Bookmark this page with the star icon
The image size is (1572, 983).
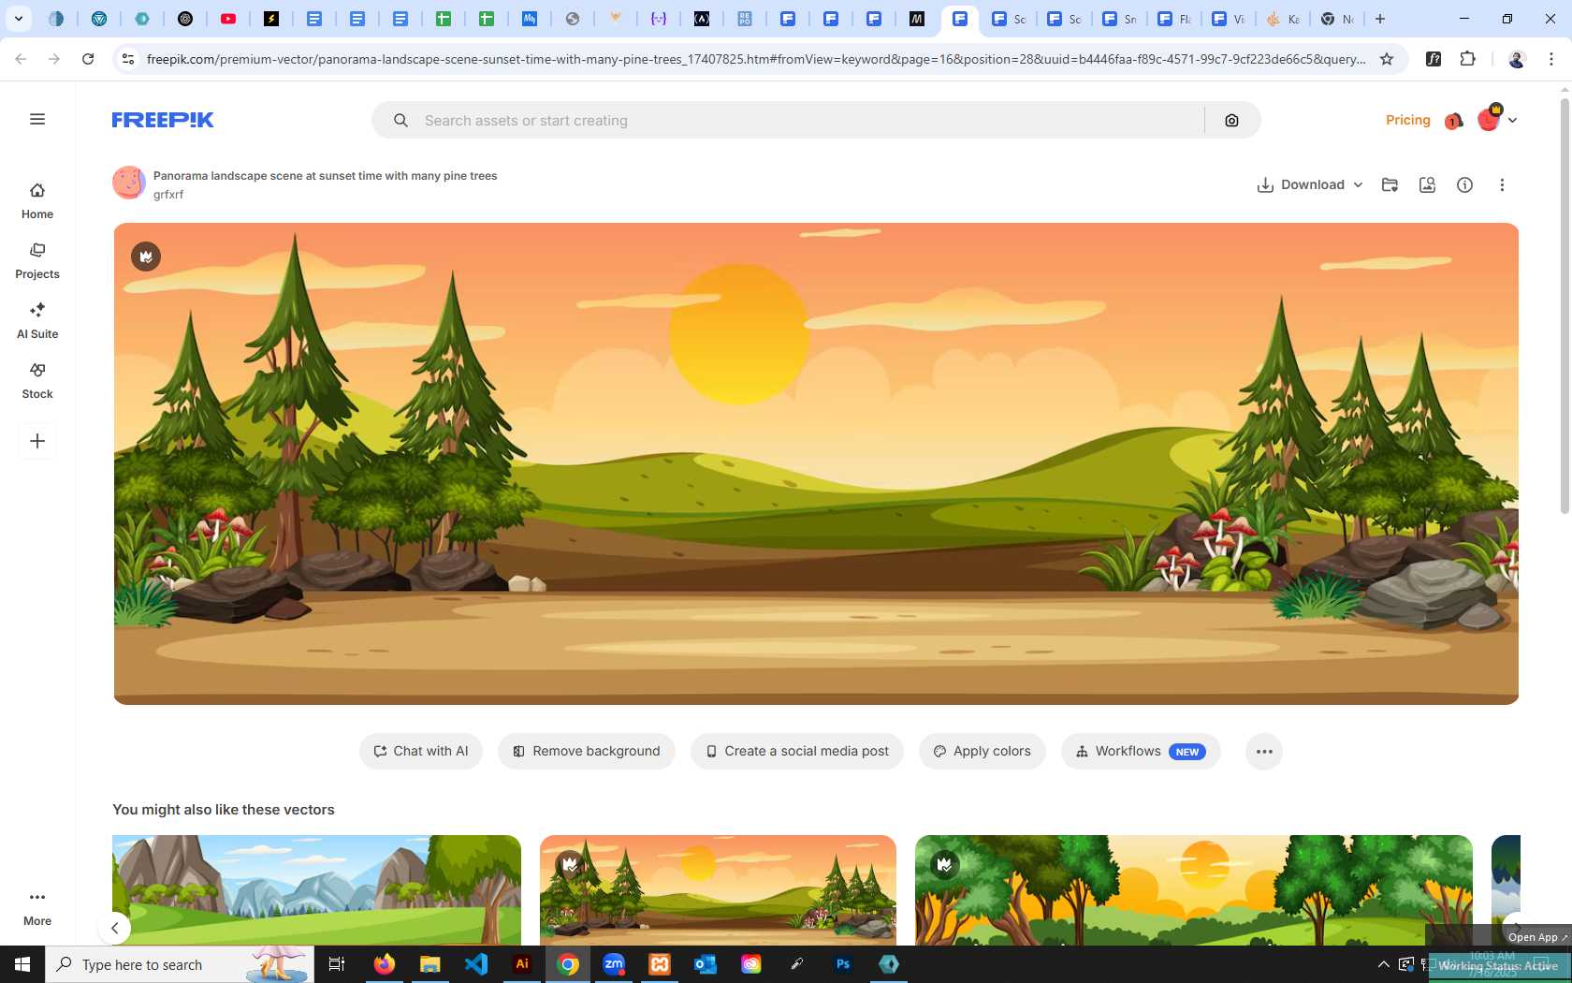(1387, 59)
